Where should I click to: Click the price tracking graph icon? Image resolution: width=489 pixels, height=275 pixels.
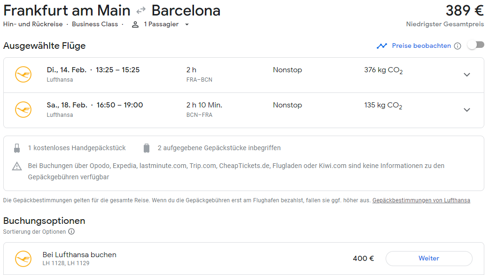click(382, 46)
